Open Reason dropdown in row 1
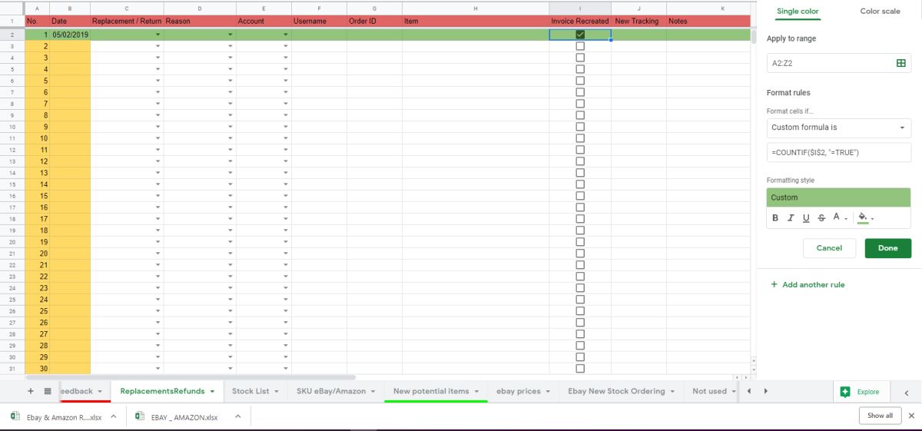This screenshot has height=431, width=922. click(x=230, y=35)
